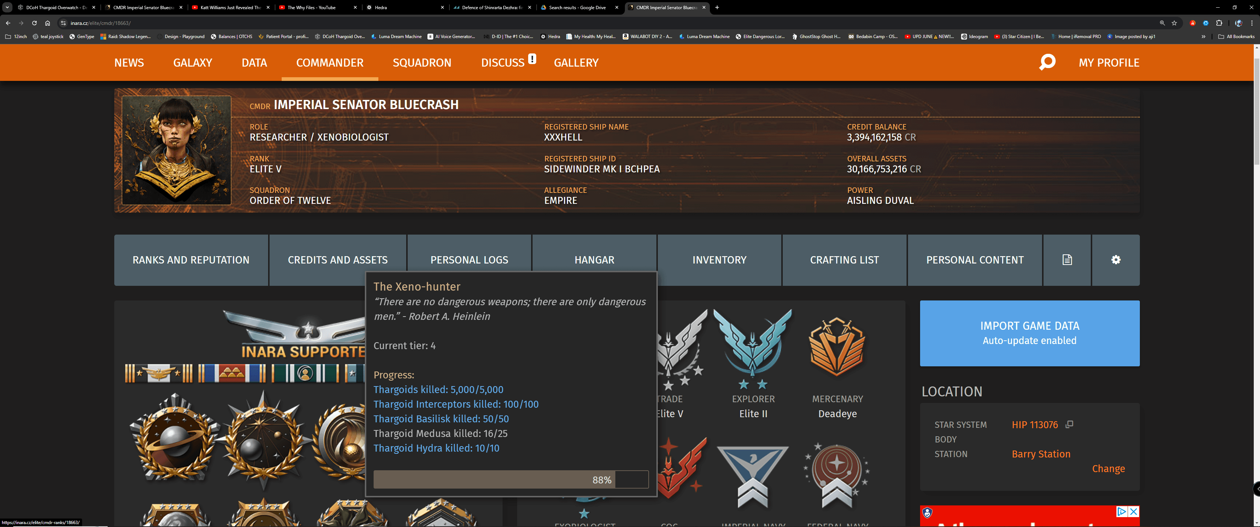
Task: Click the 88% progress bar
Action: click(511, 479)
